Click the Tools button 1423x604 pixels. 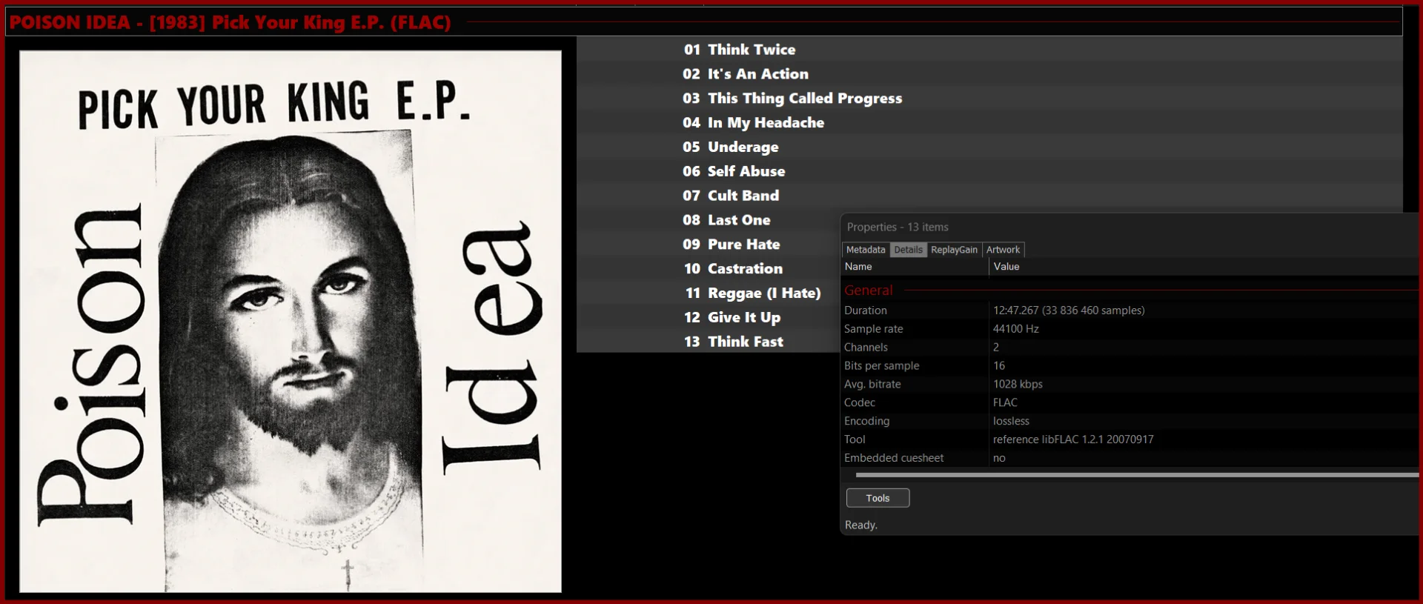click(878, 498)
